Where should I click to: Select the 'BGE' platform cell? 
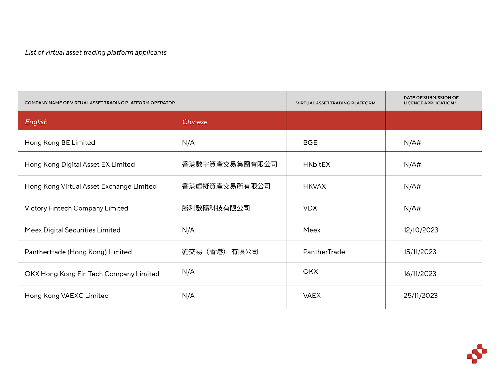(310, 142)
